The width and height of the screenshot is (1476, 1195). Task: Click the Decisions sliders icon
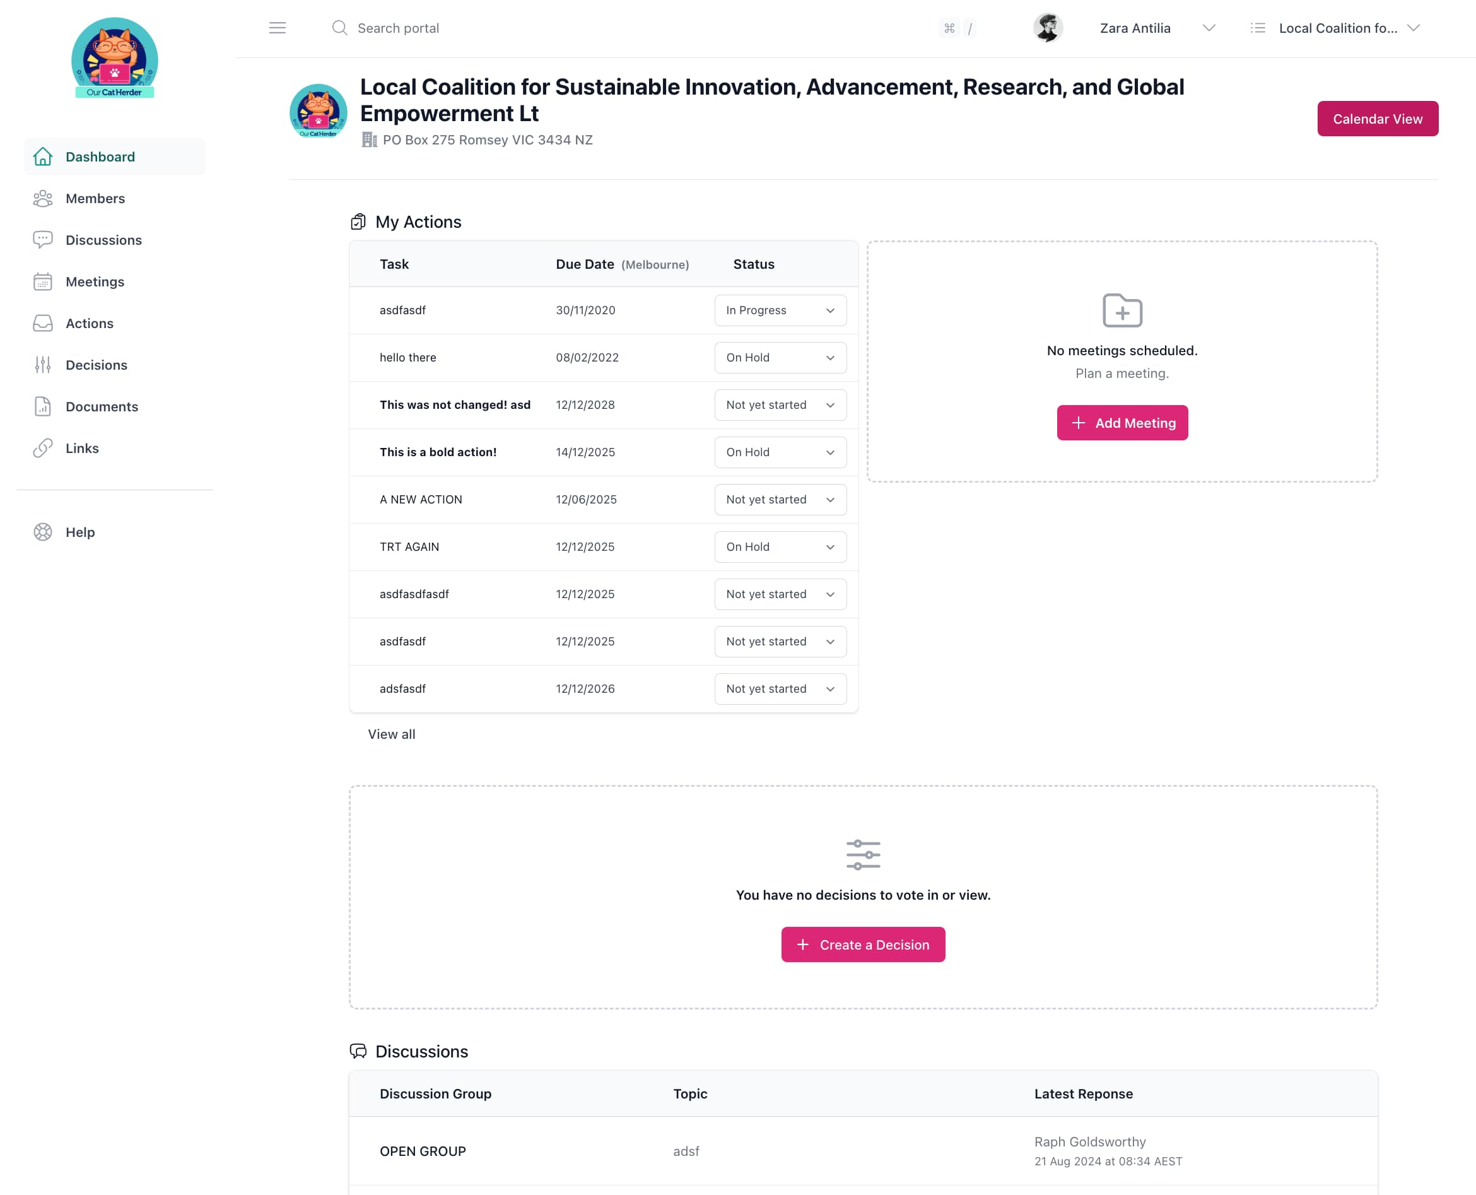43,365
